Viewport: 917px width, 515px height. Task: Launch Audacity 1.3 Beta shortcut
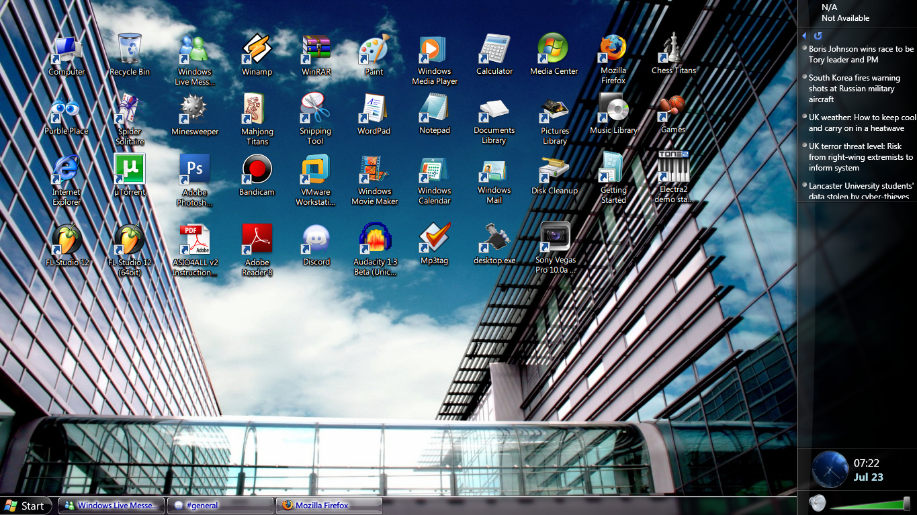tap(376, 249)
